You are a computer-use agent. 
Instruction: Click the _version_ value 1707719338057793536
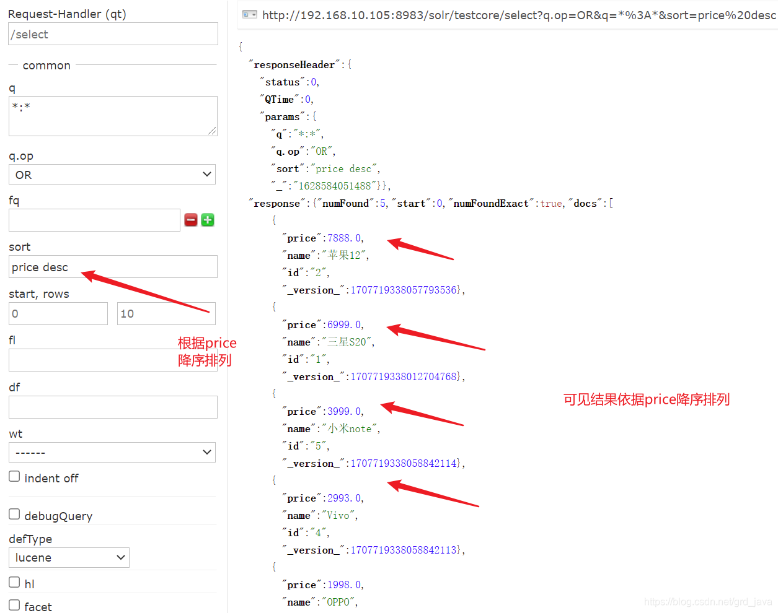click(404, 290)
